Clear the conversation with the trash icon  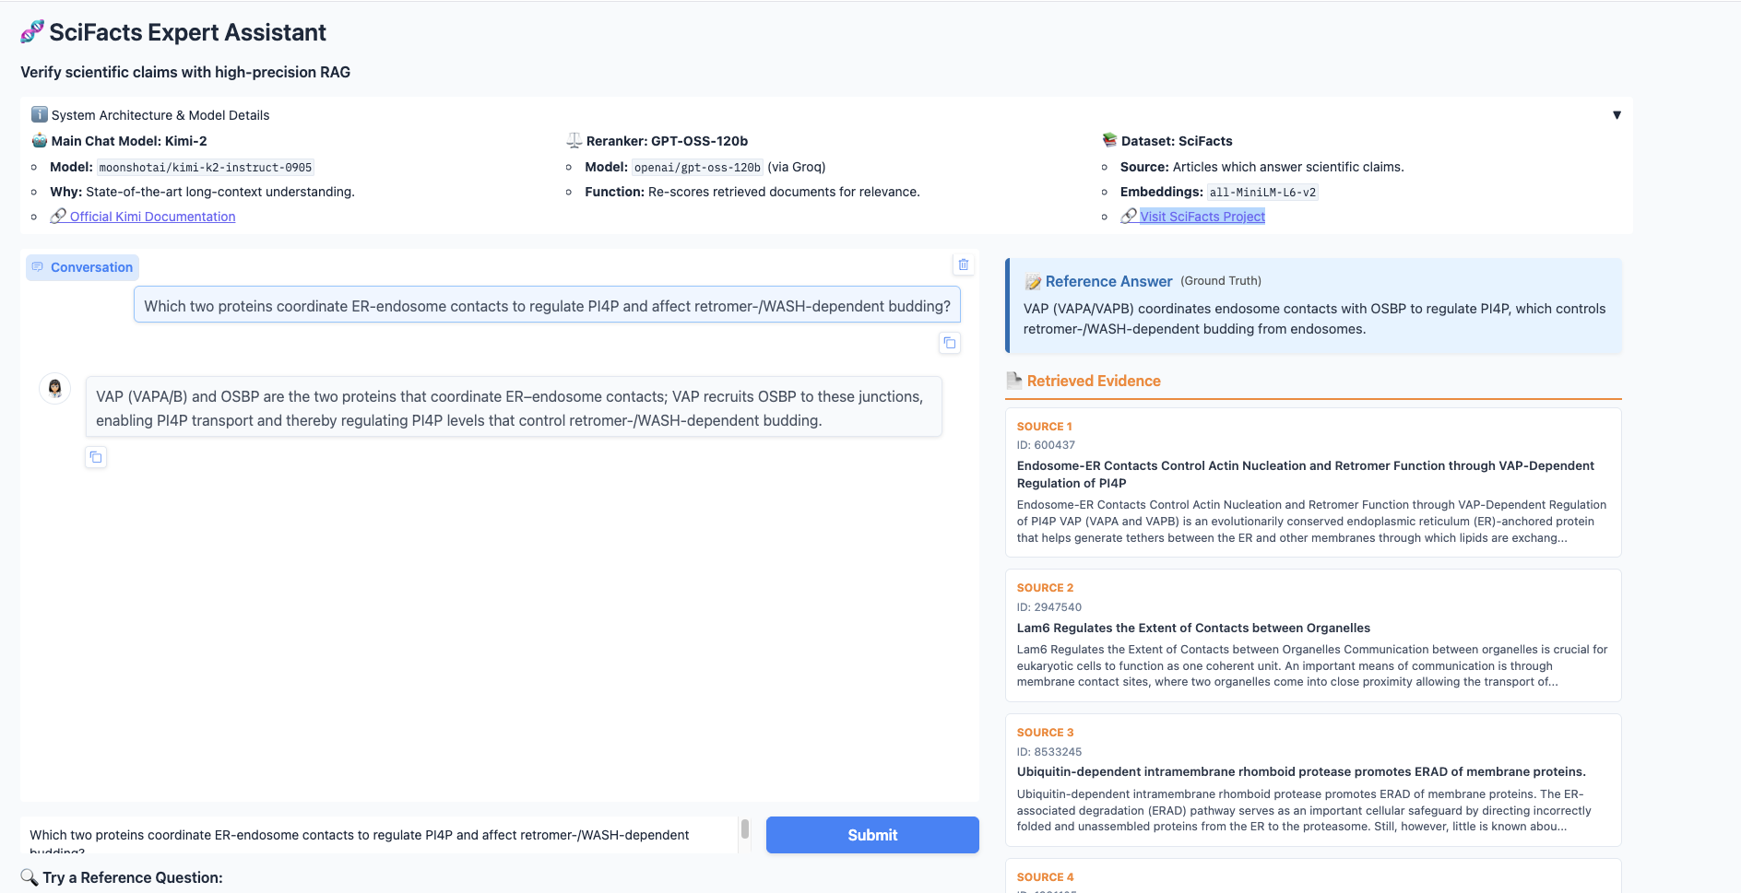pos(963,264)
